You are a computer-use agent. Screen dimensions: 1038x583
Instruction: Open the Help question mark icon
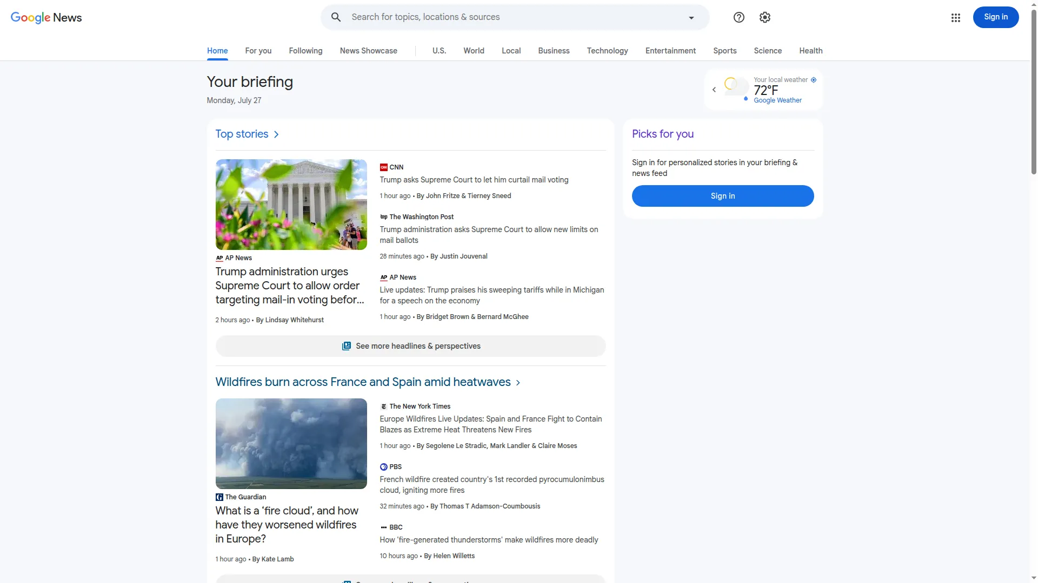738,17
